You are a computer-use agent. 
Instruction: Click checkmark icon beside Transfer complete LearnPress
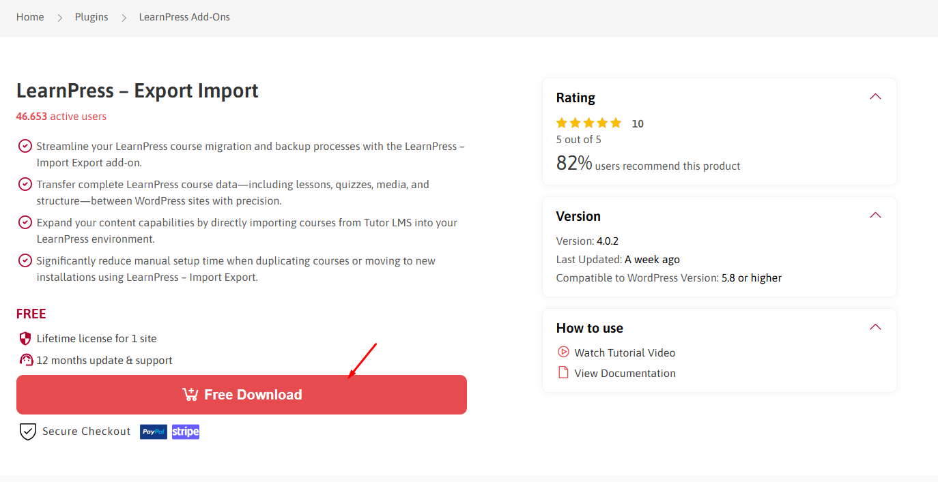[25, 184]
